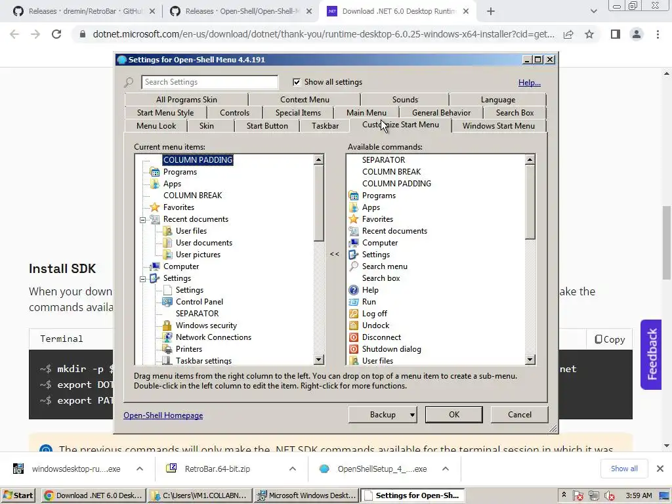672x504 pixels.
Task: Select Recent documents icon in left list
Action: coord(155,219)
